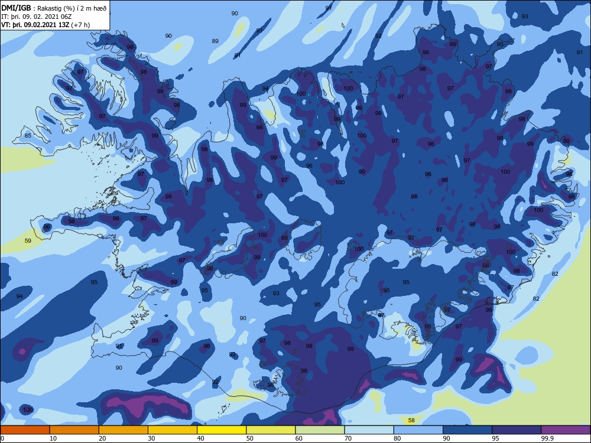The height and width of the screenshot is (443, 591).
Task: Click the legend label '50'
Action: 249,438
